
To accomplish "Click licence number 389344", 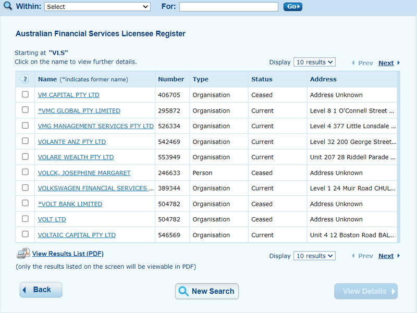I will pos(169,189).
